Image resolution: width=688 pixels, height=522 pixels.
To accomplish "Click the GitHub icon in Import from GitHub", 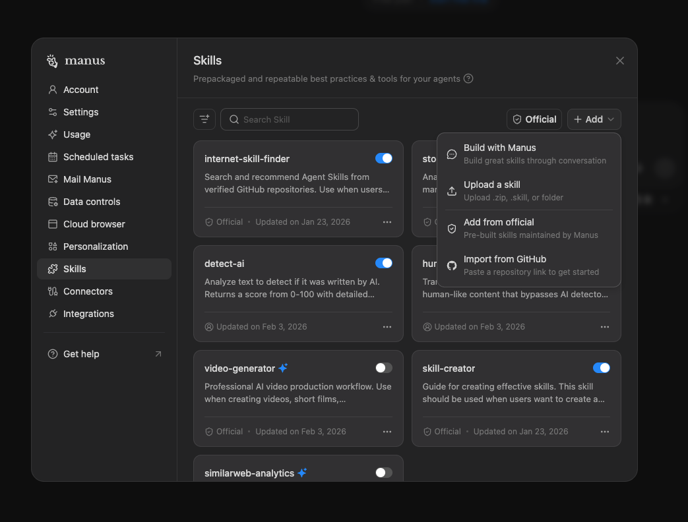I will [451, 266].
